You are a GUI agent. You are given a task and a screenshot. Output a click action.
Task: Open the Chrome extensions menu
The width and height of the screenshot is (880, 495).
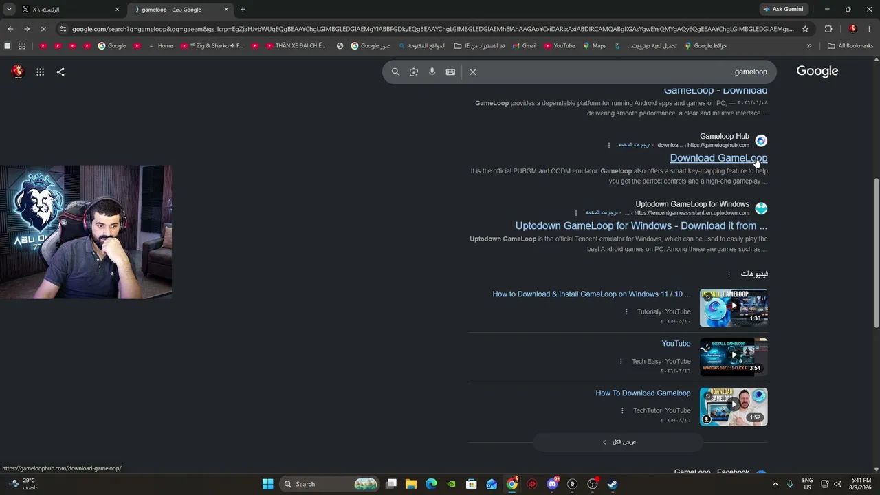(828, 29)
